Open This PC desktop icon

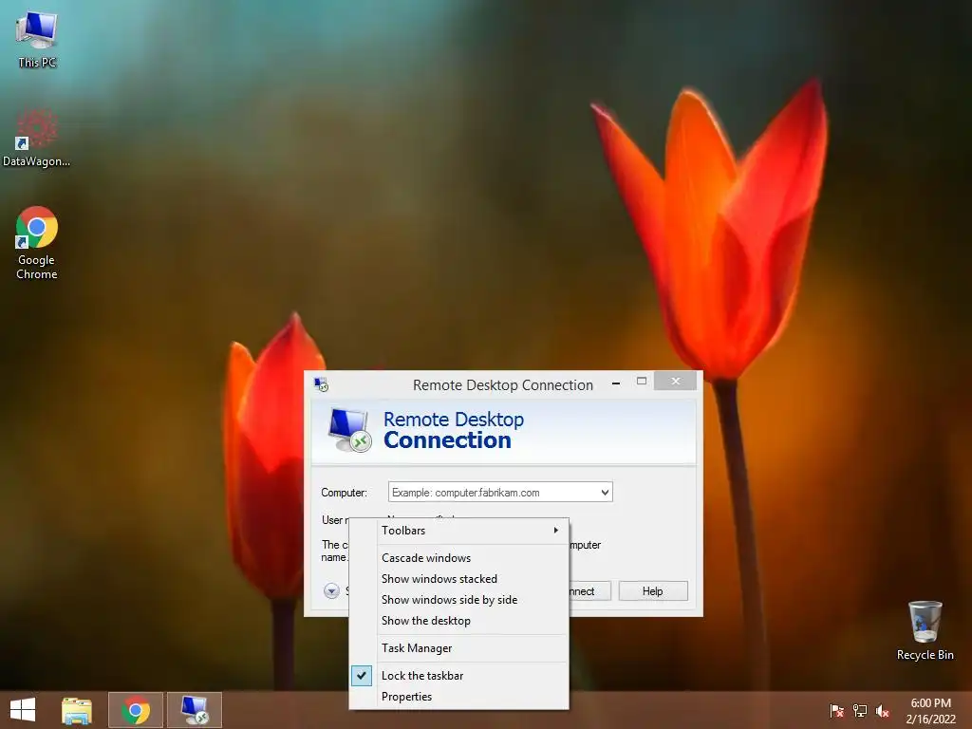click(x=37, y=38)
